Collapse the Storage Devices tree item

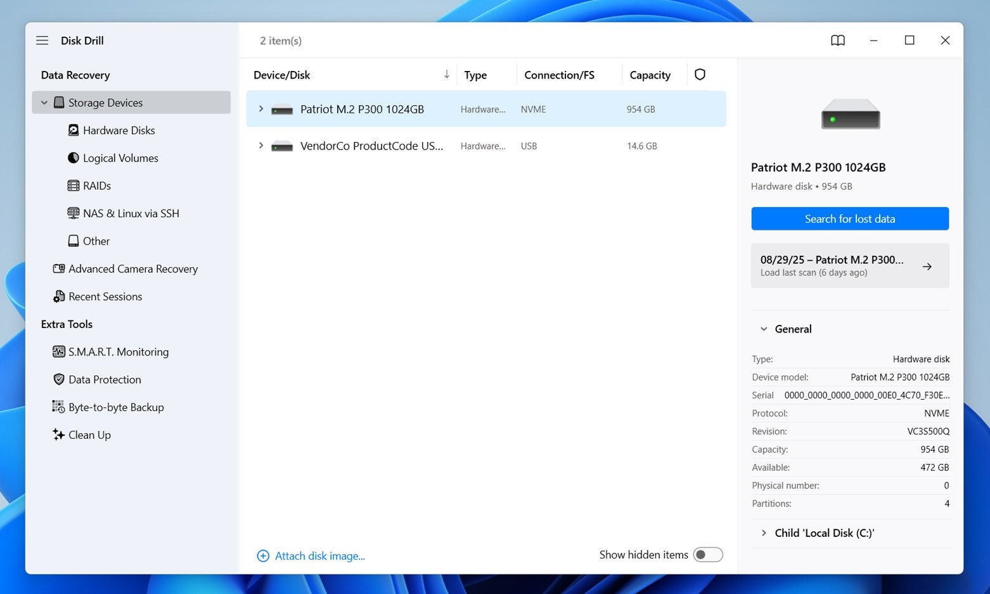(x=44, y=102)
